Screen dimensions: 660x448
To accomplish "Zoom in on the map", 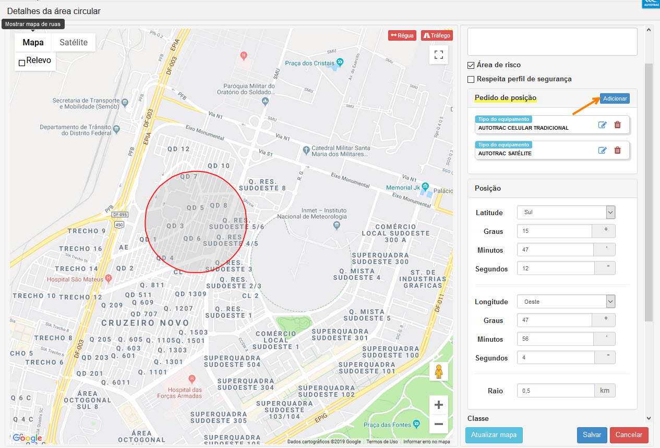I will tap(439, 405).
